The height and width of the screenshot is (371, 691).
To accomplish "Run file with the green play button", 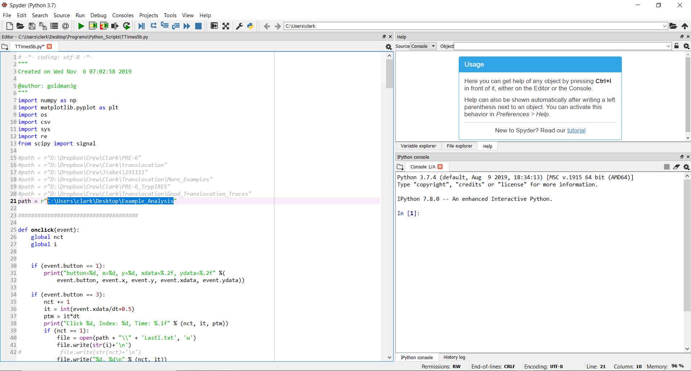I will pos(81,26).
